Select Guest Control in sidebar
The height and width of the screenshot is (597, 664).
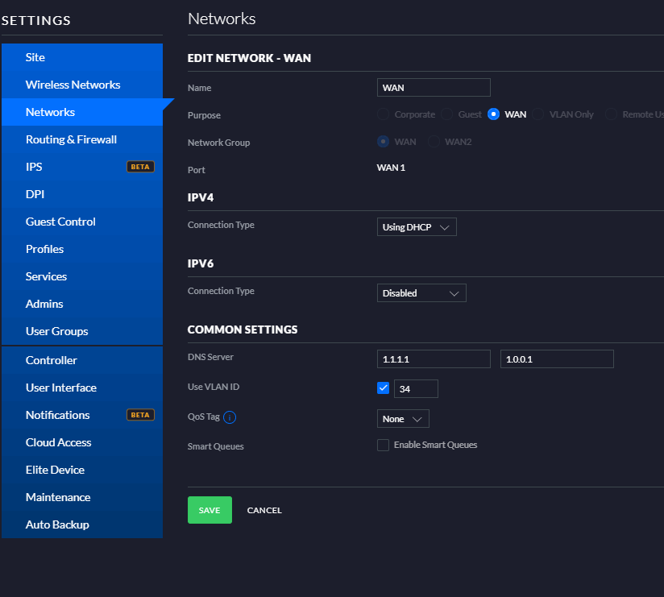pos(60,222)
